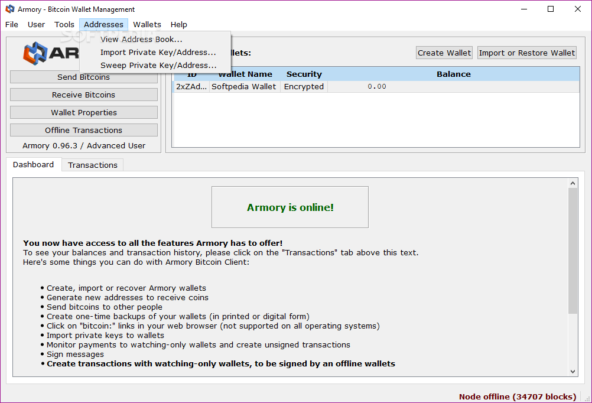Click Import or Restore Wallet
Image resolution: width=592 pixels, height=403 pixels.
526,53
